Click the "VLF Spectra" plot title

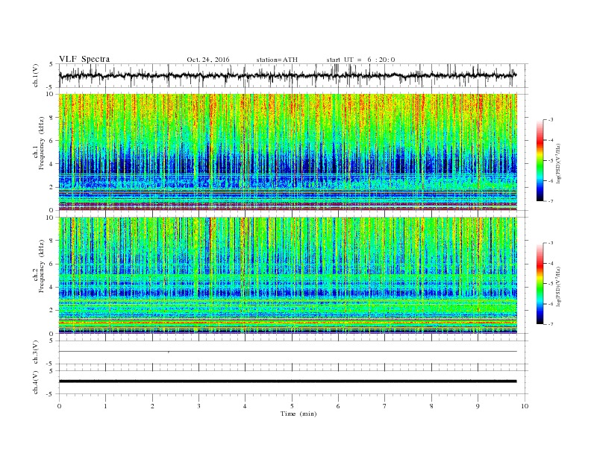84,59
